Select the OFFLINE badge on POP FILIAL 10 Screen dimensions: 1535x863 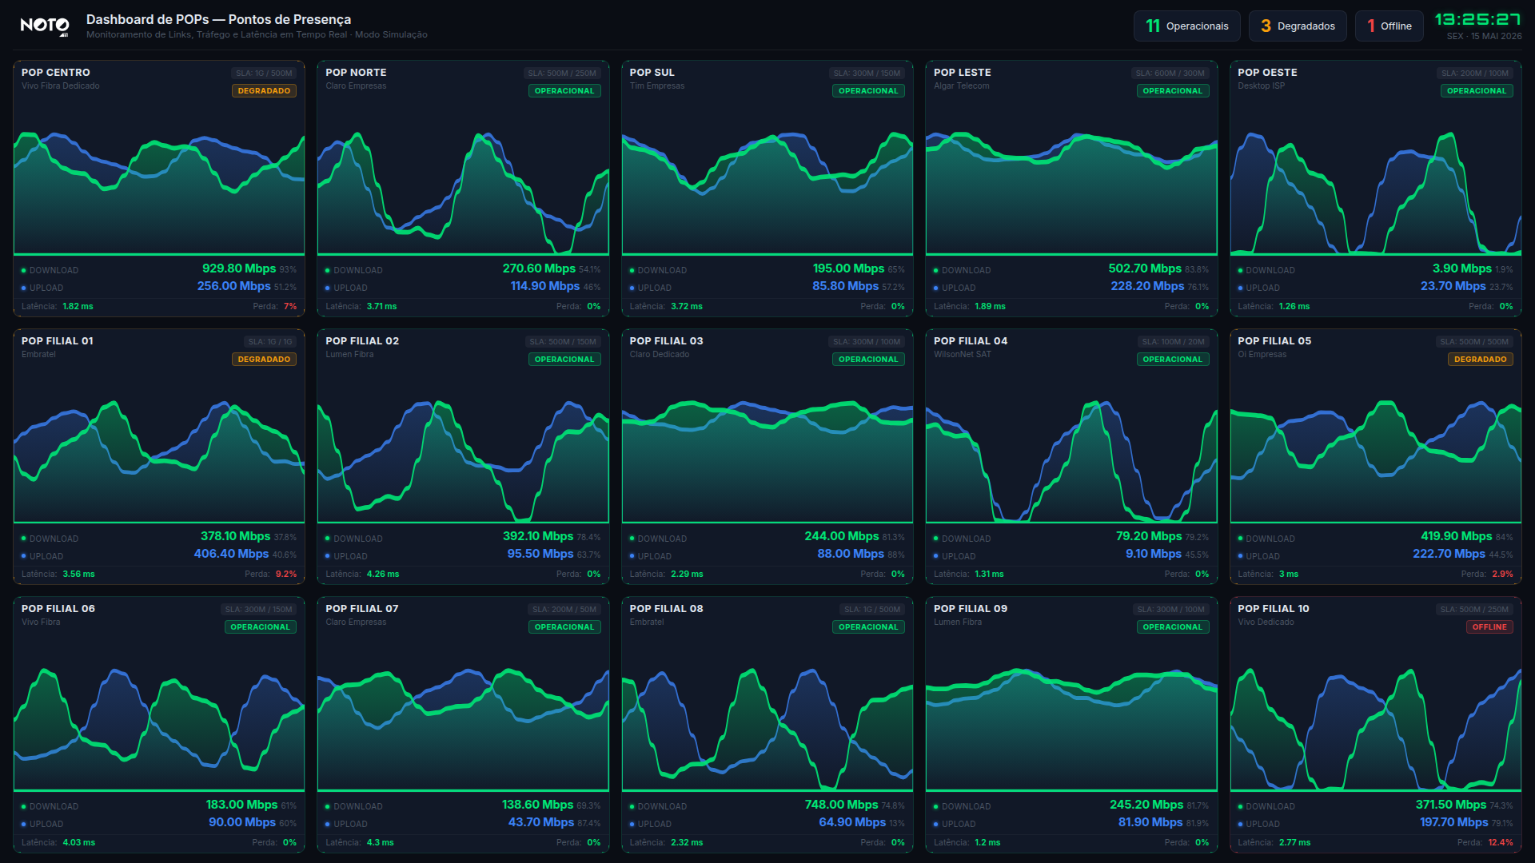1489,627
